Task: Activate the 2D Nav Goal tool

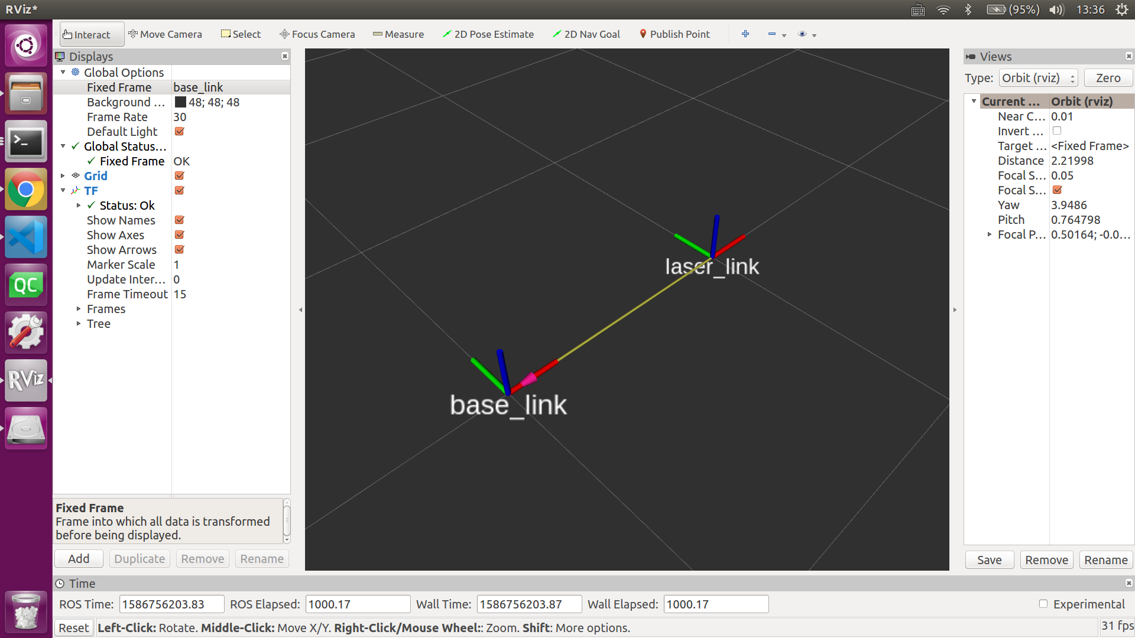Action: coord(586,34)
